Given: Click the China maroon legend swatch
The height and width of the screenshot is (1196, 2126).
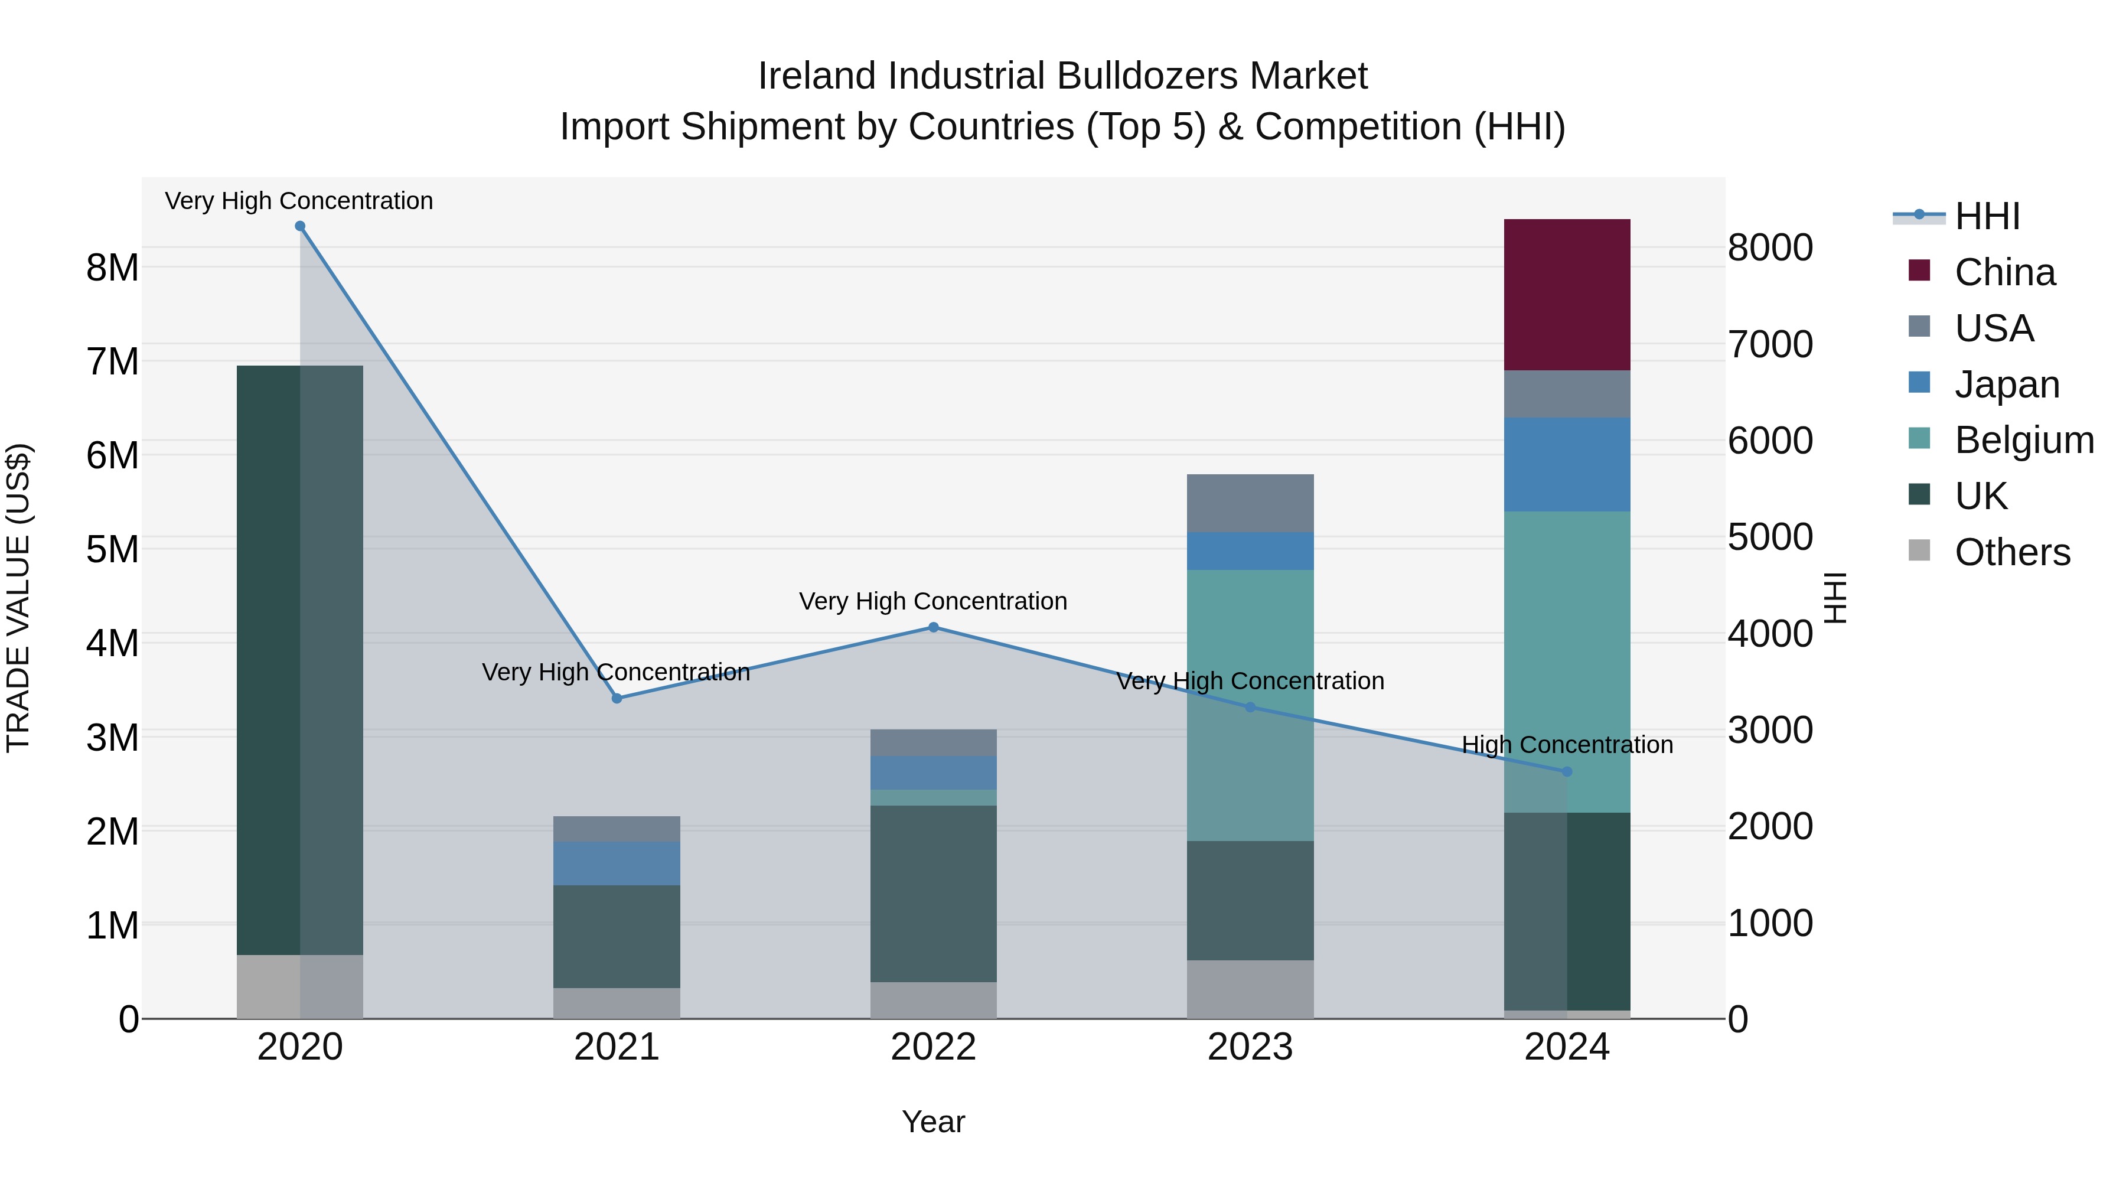Looking at the screenshot, I should (1920, 270).
